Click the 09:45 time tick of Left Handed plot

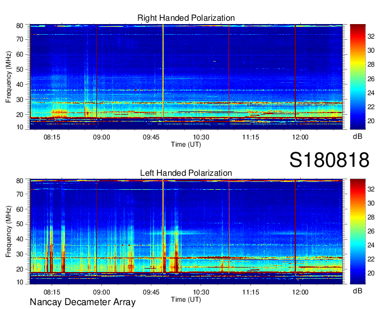coord(151,292)
